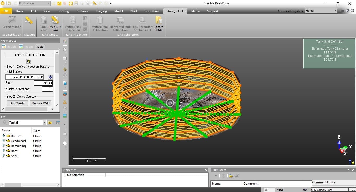
Task: Select the pan hand tool in viewport toolbar
Action: [x=65, y=49]
